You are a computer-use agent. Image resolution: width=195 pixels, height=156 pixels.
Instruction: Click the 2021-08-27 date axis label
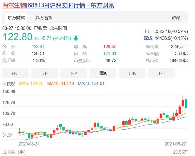point(176,144)
